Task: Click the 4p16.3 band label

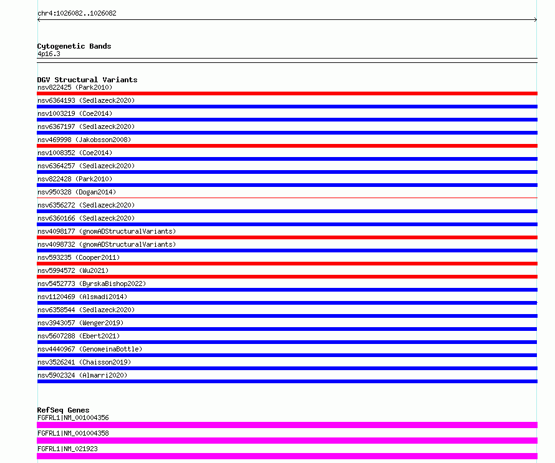Action: click(x=49, y=54)
